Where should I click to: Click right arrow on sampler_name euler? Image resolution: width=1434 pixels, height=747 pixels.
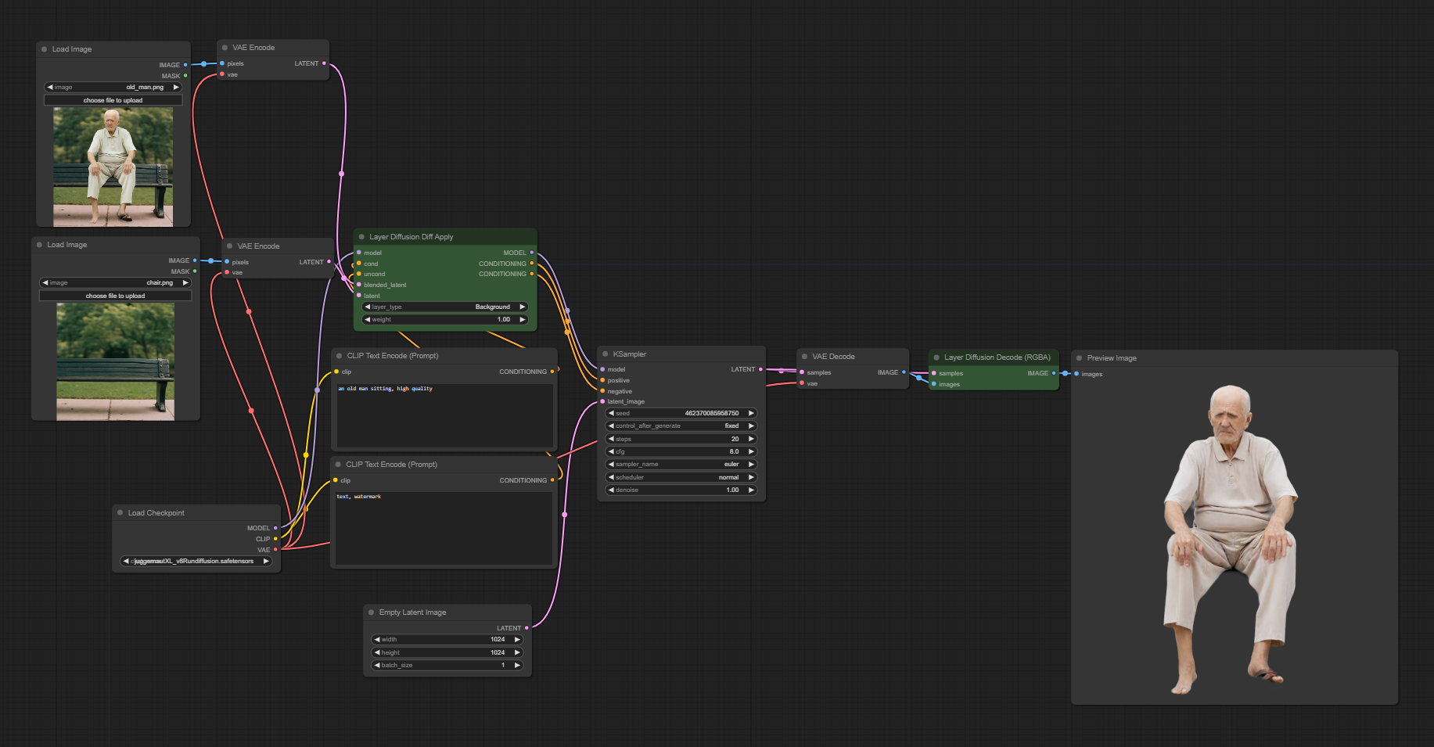coord(751,465)
